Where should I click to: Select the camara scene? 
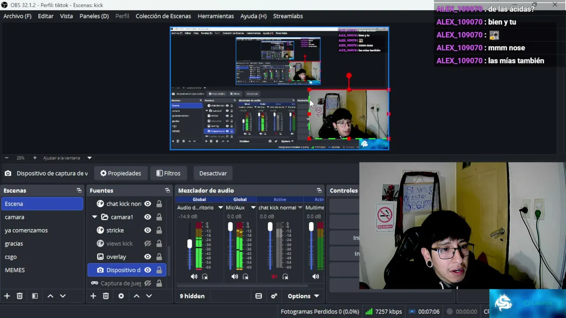click(42, 217)
